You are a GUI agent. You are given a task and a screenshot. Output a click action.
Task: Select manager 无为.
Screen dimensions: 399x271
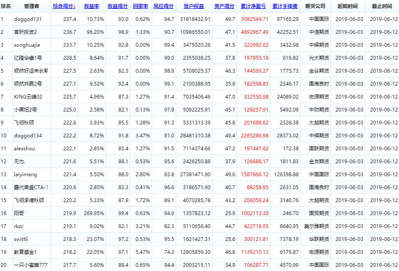click(20, 162)
